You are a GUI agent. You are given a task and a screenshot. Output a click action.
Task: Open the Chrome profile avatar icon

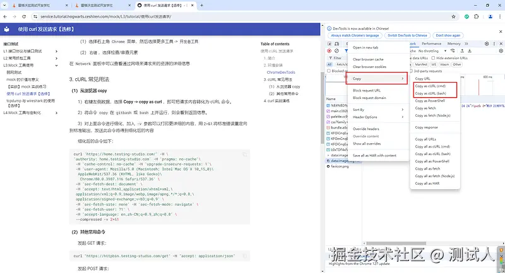click(x=490, y=16)
